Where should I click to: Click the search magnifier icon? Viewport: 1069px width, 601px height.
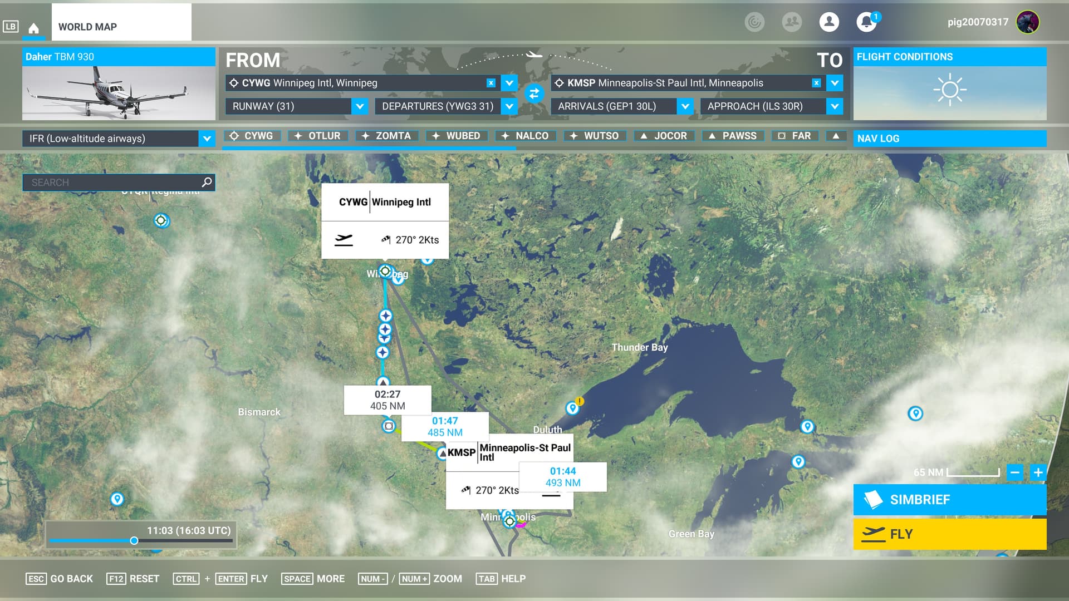tap(207, 182)
